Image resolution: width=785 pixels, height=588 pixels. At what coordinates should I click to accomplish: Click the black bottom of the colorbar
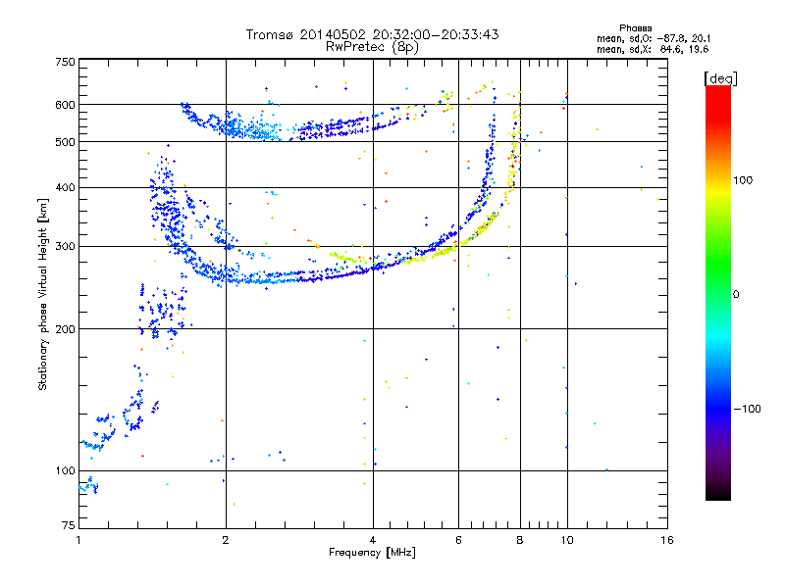[x=718, y=493]
